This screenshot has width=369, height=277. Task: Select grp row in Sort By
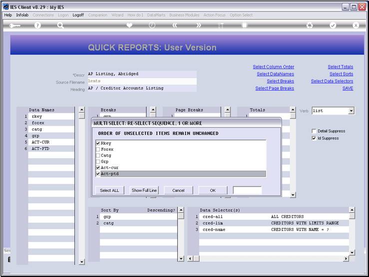click(139, 217)
